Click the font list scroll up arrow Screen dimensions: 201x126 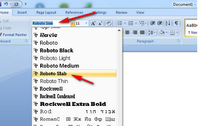point(119,30)
